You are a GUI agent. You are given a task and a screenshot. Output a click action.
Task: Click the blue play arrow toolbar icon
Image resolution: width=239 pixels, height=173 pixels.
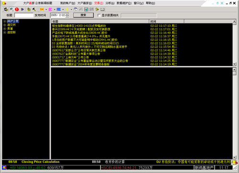(x=22, y=10)
